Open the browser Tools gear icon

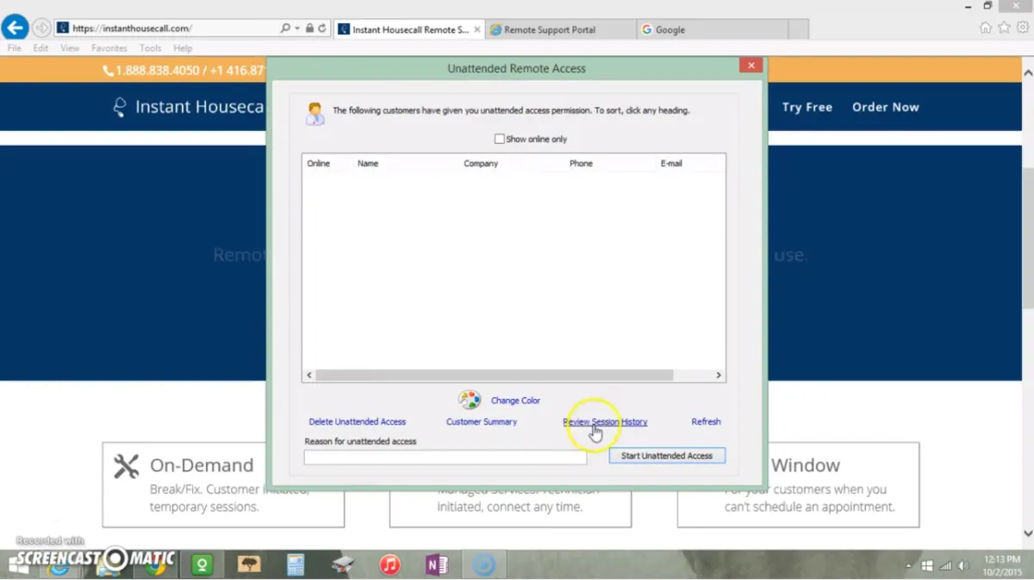point(1023,28)
